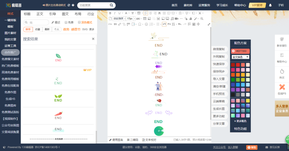Click the search magnifier in the function search
Viewport: 289px width, 151px height.
coord(111,5)
